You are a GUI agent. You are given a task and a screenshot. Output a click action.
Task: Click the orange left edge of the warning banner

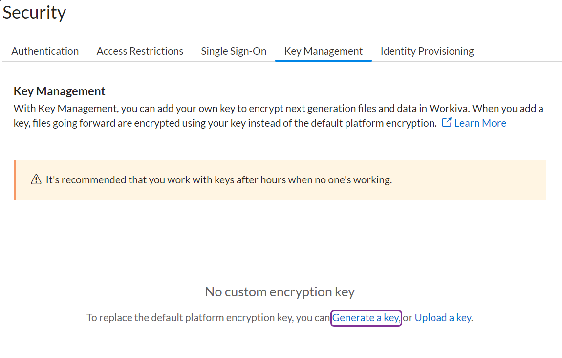click(15, 180)
